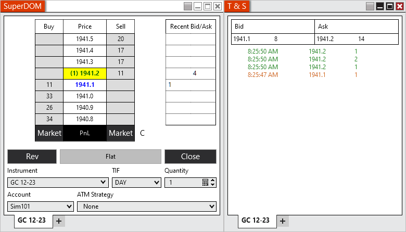Maximize the T&S window
This screenshot has width=406, height=232.
coord(389,6)
